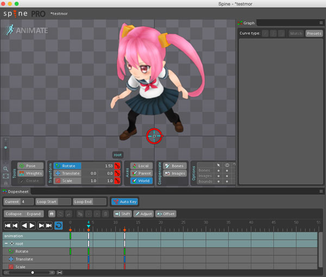326x277 pixels.
Task: Select the Graph panel tab
Action: coord(248,23)
